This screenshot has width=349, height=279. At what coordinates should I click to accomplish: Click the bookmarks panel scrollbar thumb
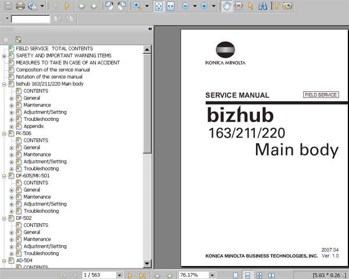(147, 103)
